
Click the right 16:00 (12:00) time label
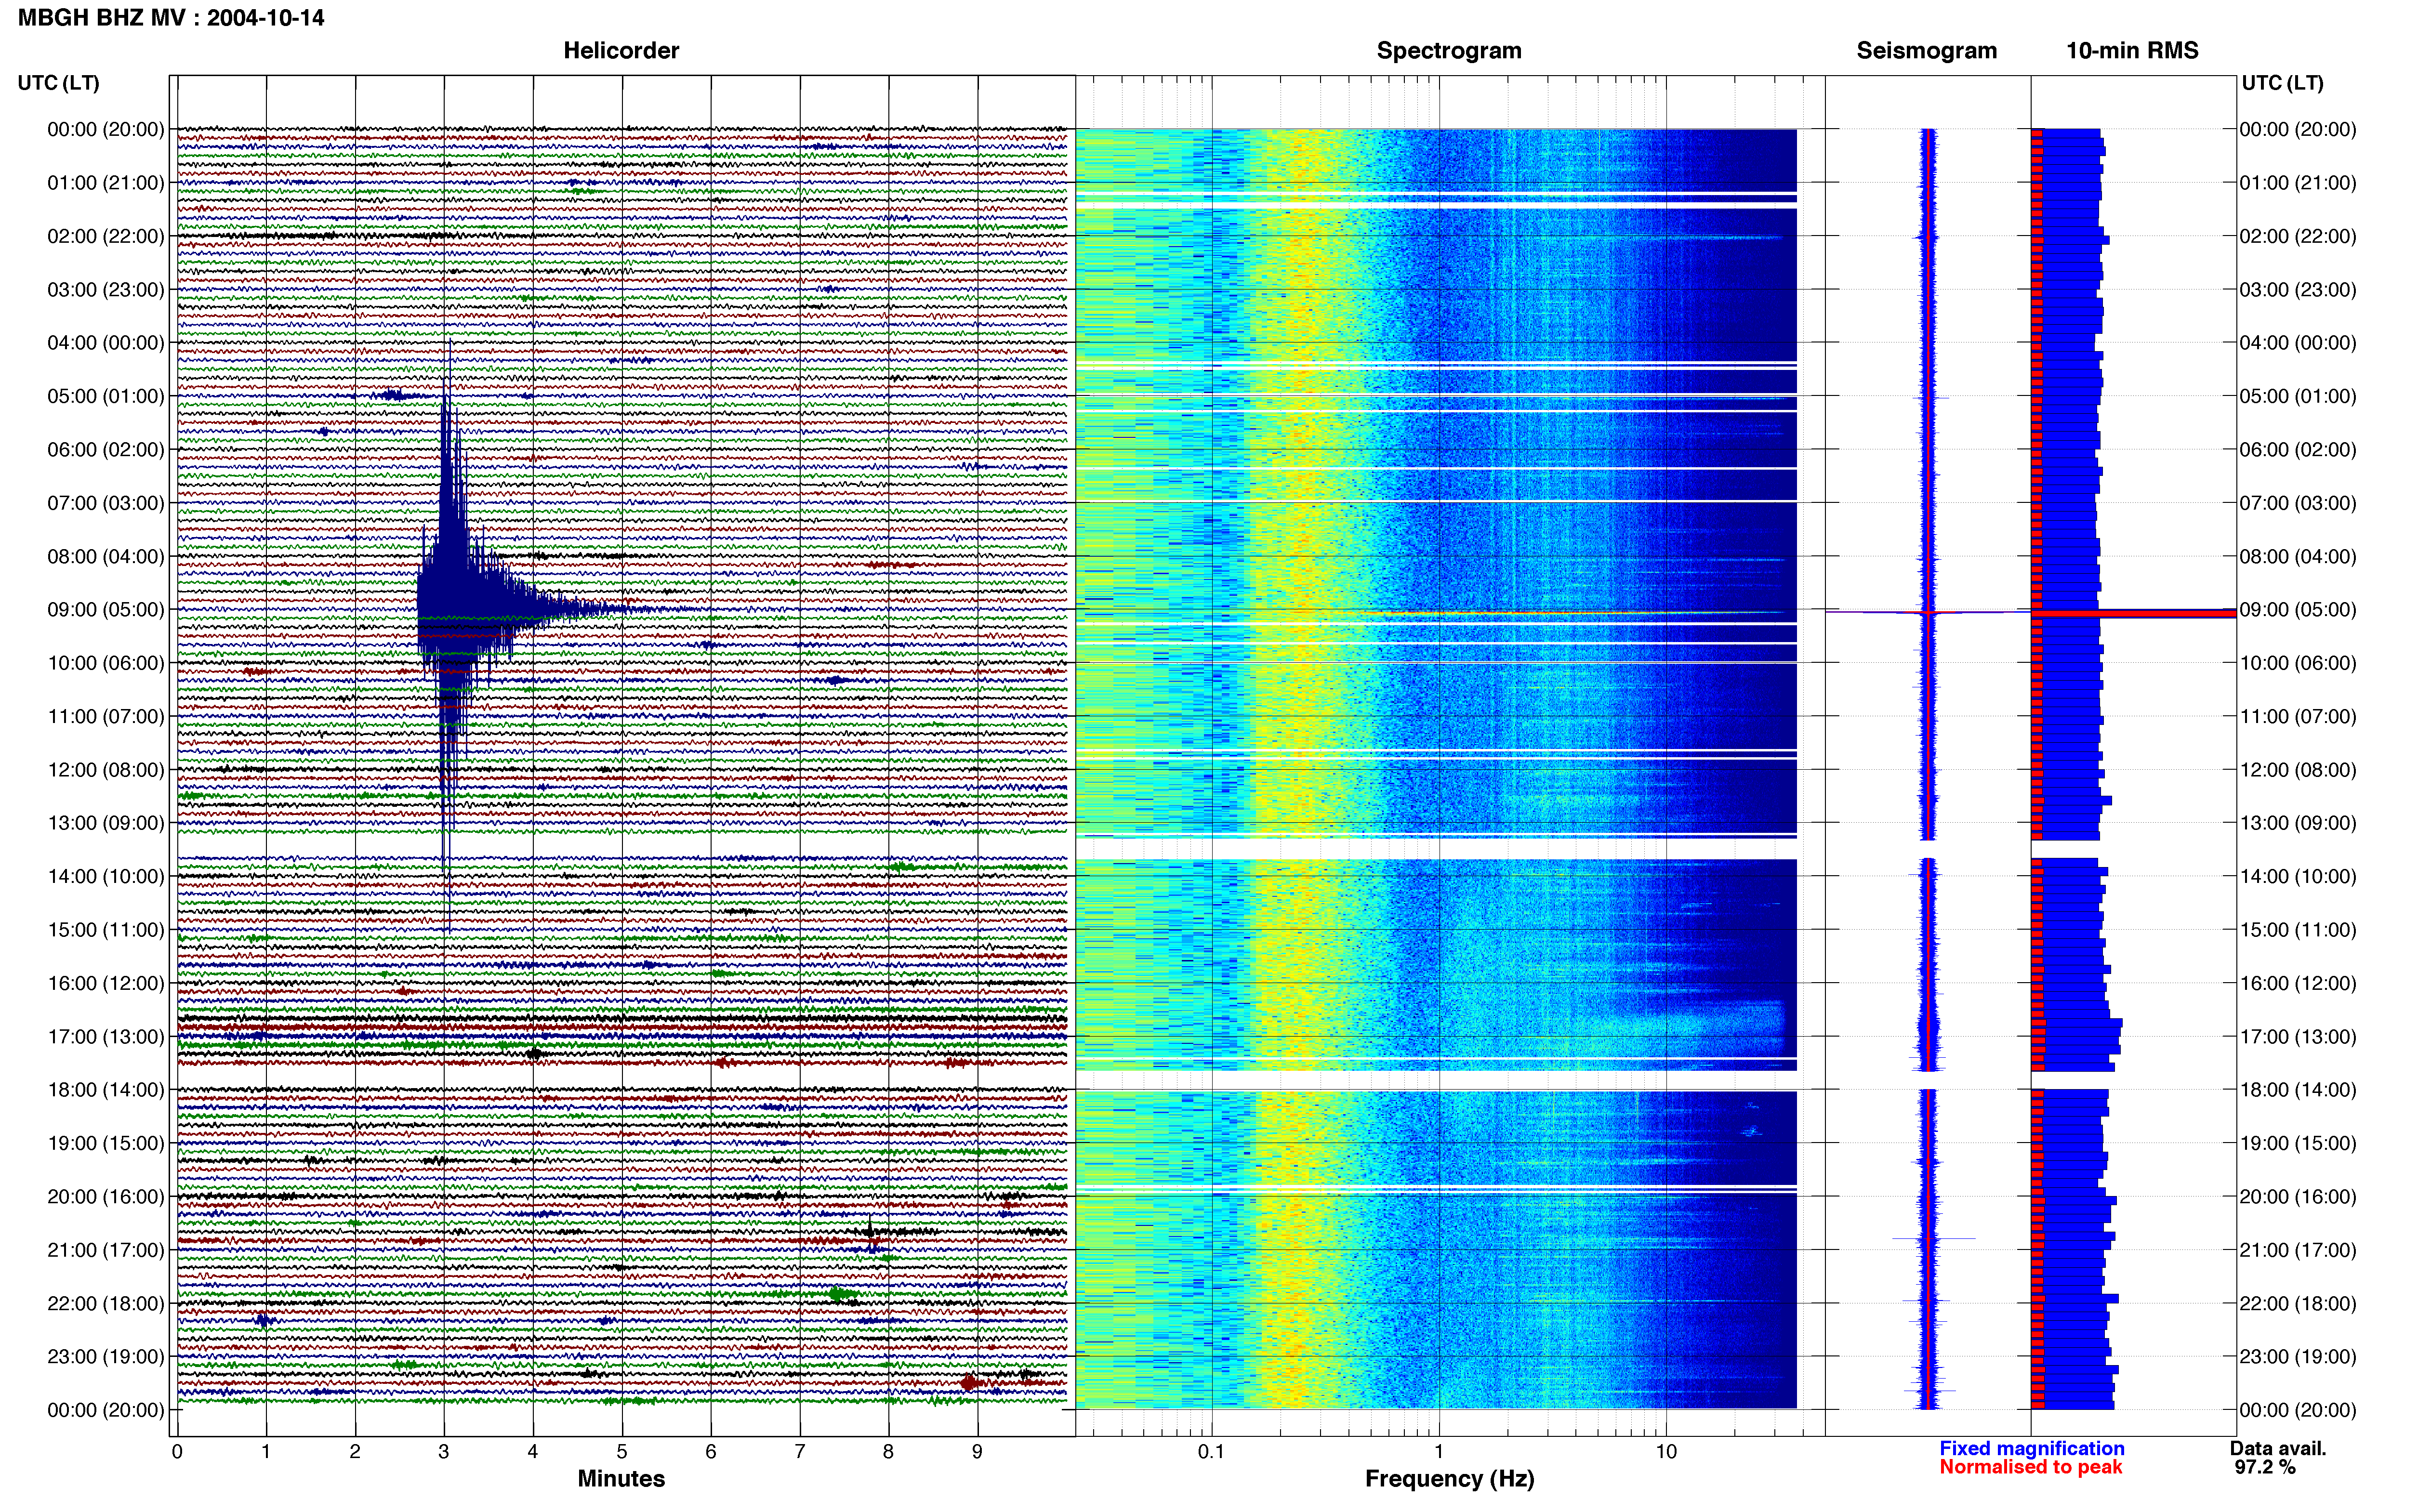[x=2298, y=983]
